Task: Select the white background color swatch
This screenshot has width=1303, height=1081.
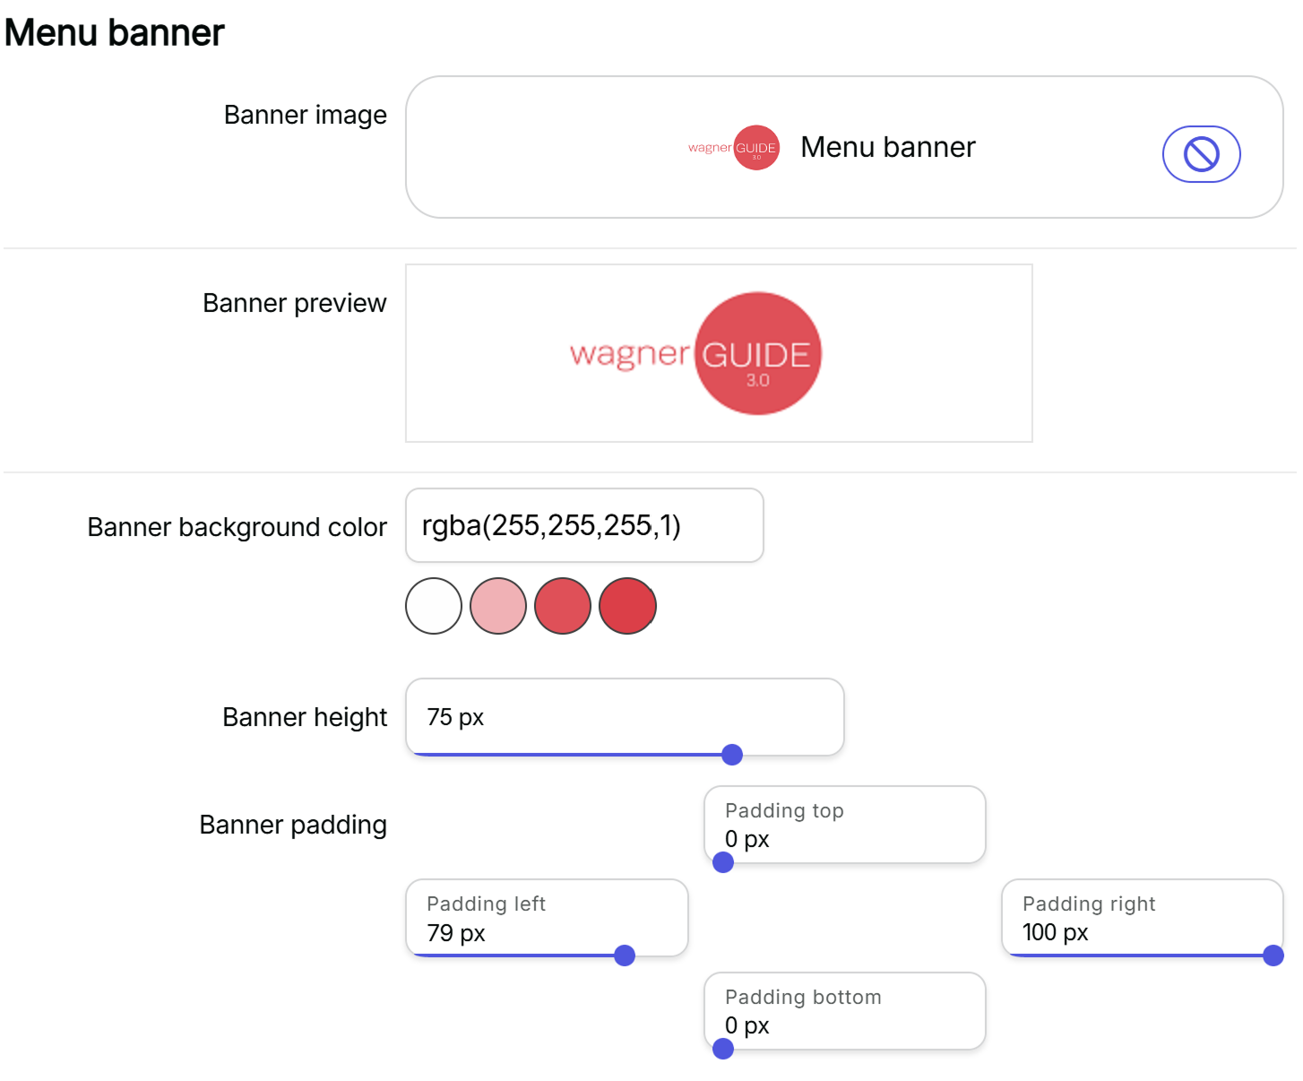Action: click(x=434, y=606)
